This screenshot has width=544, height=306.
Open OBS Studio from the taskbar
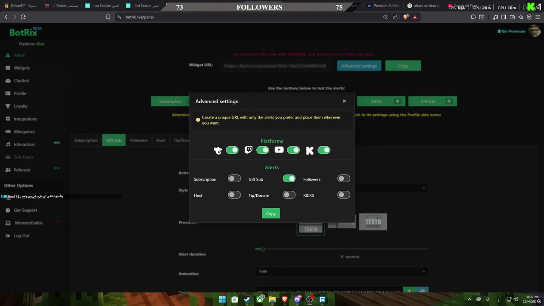(310, 299)
